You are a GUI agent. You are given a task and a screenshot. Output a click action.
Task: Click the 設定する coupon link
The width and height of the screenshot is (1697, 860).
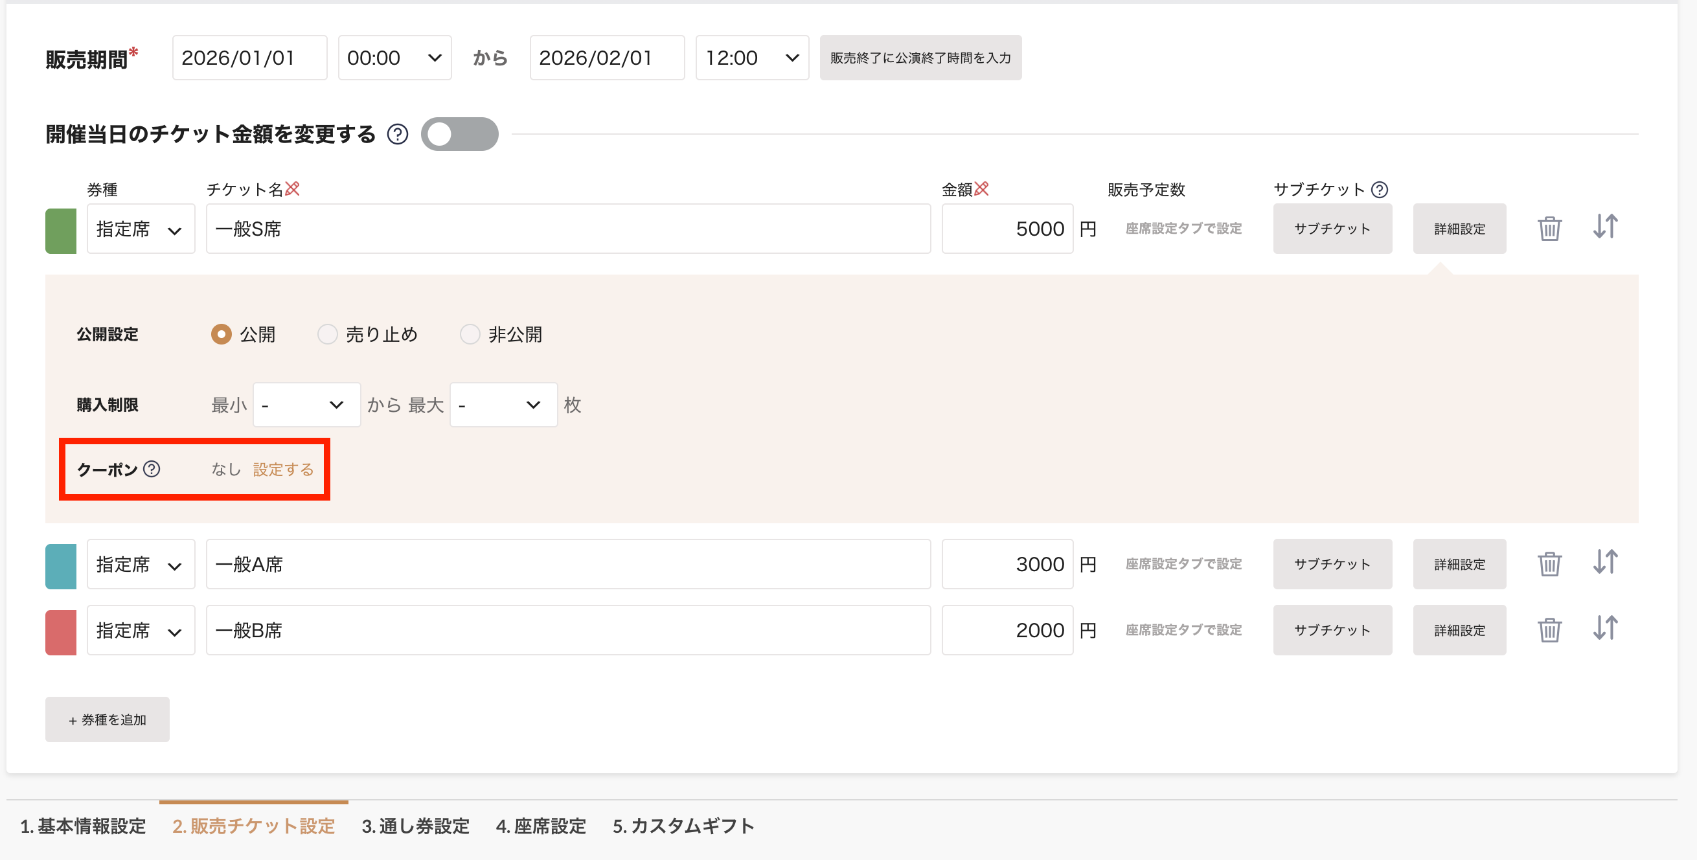pyautogui.click(x=282, y=470)
